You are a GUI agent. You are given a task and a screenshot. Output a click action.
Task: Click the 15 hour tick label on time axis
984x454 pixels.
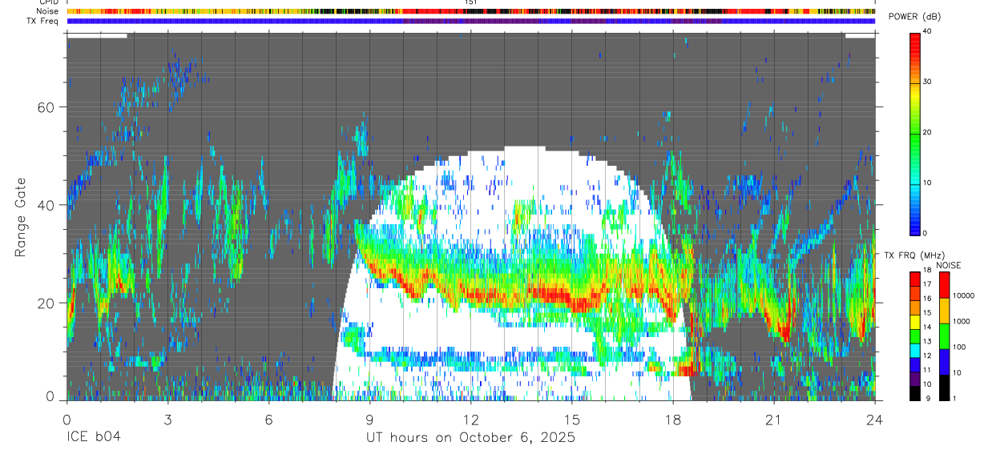[572, 420]
